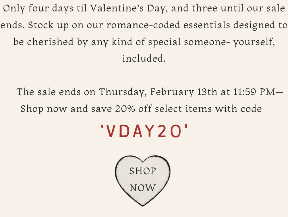
Task: Click the word 'included.'
Action: [x=144, y=58]
